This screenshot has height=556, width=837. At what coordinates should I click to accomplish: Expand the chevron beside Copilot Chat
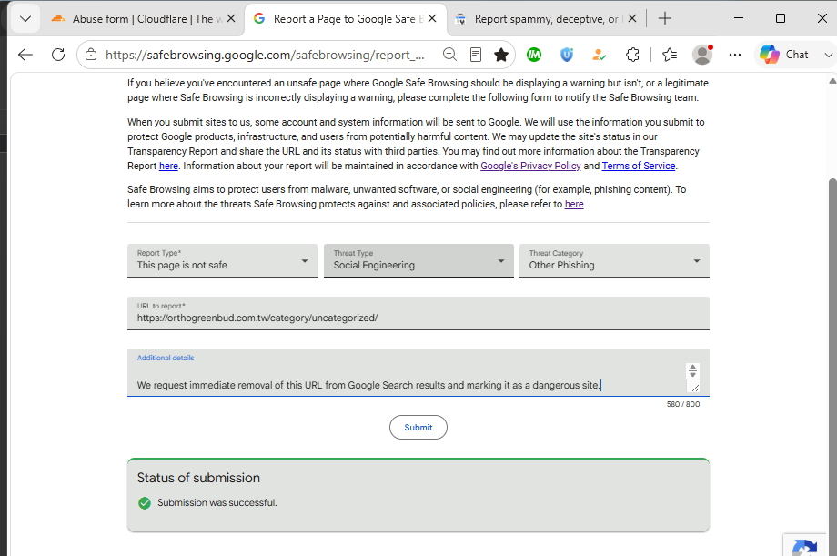(x=828, y=55)
